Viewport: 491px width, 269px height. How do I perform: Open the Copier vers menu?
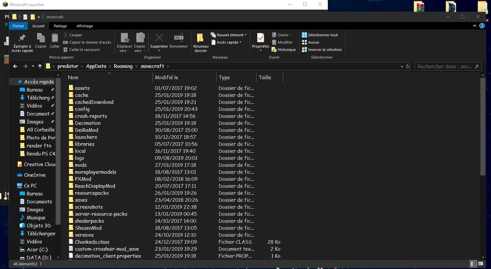[x=140, y=43]
